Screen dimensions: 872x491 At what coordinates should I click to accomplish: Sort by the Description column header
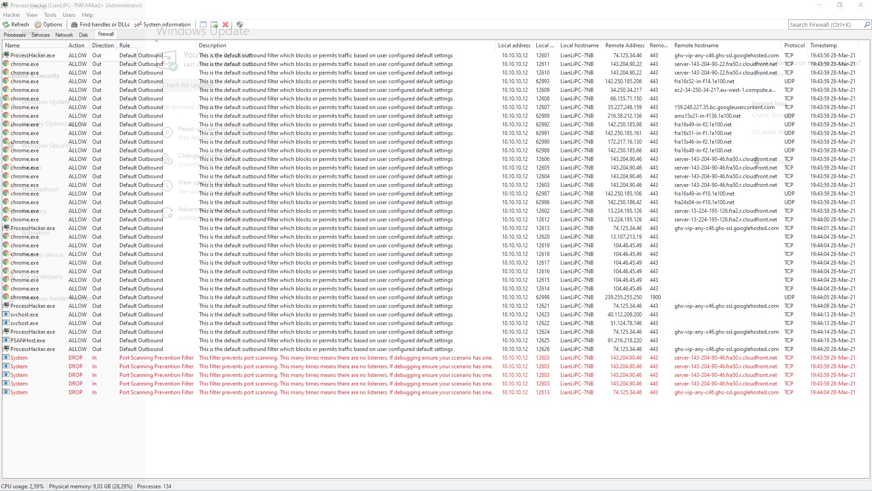pyautogui.click(x=212, y=45)
